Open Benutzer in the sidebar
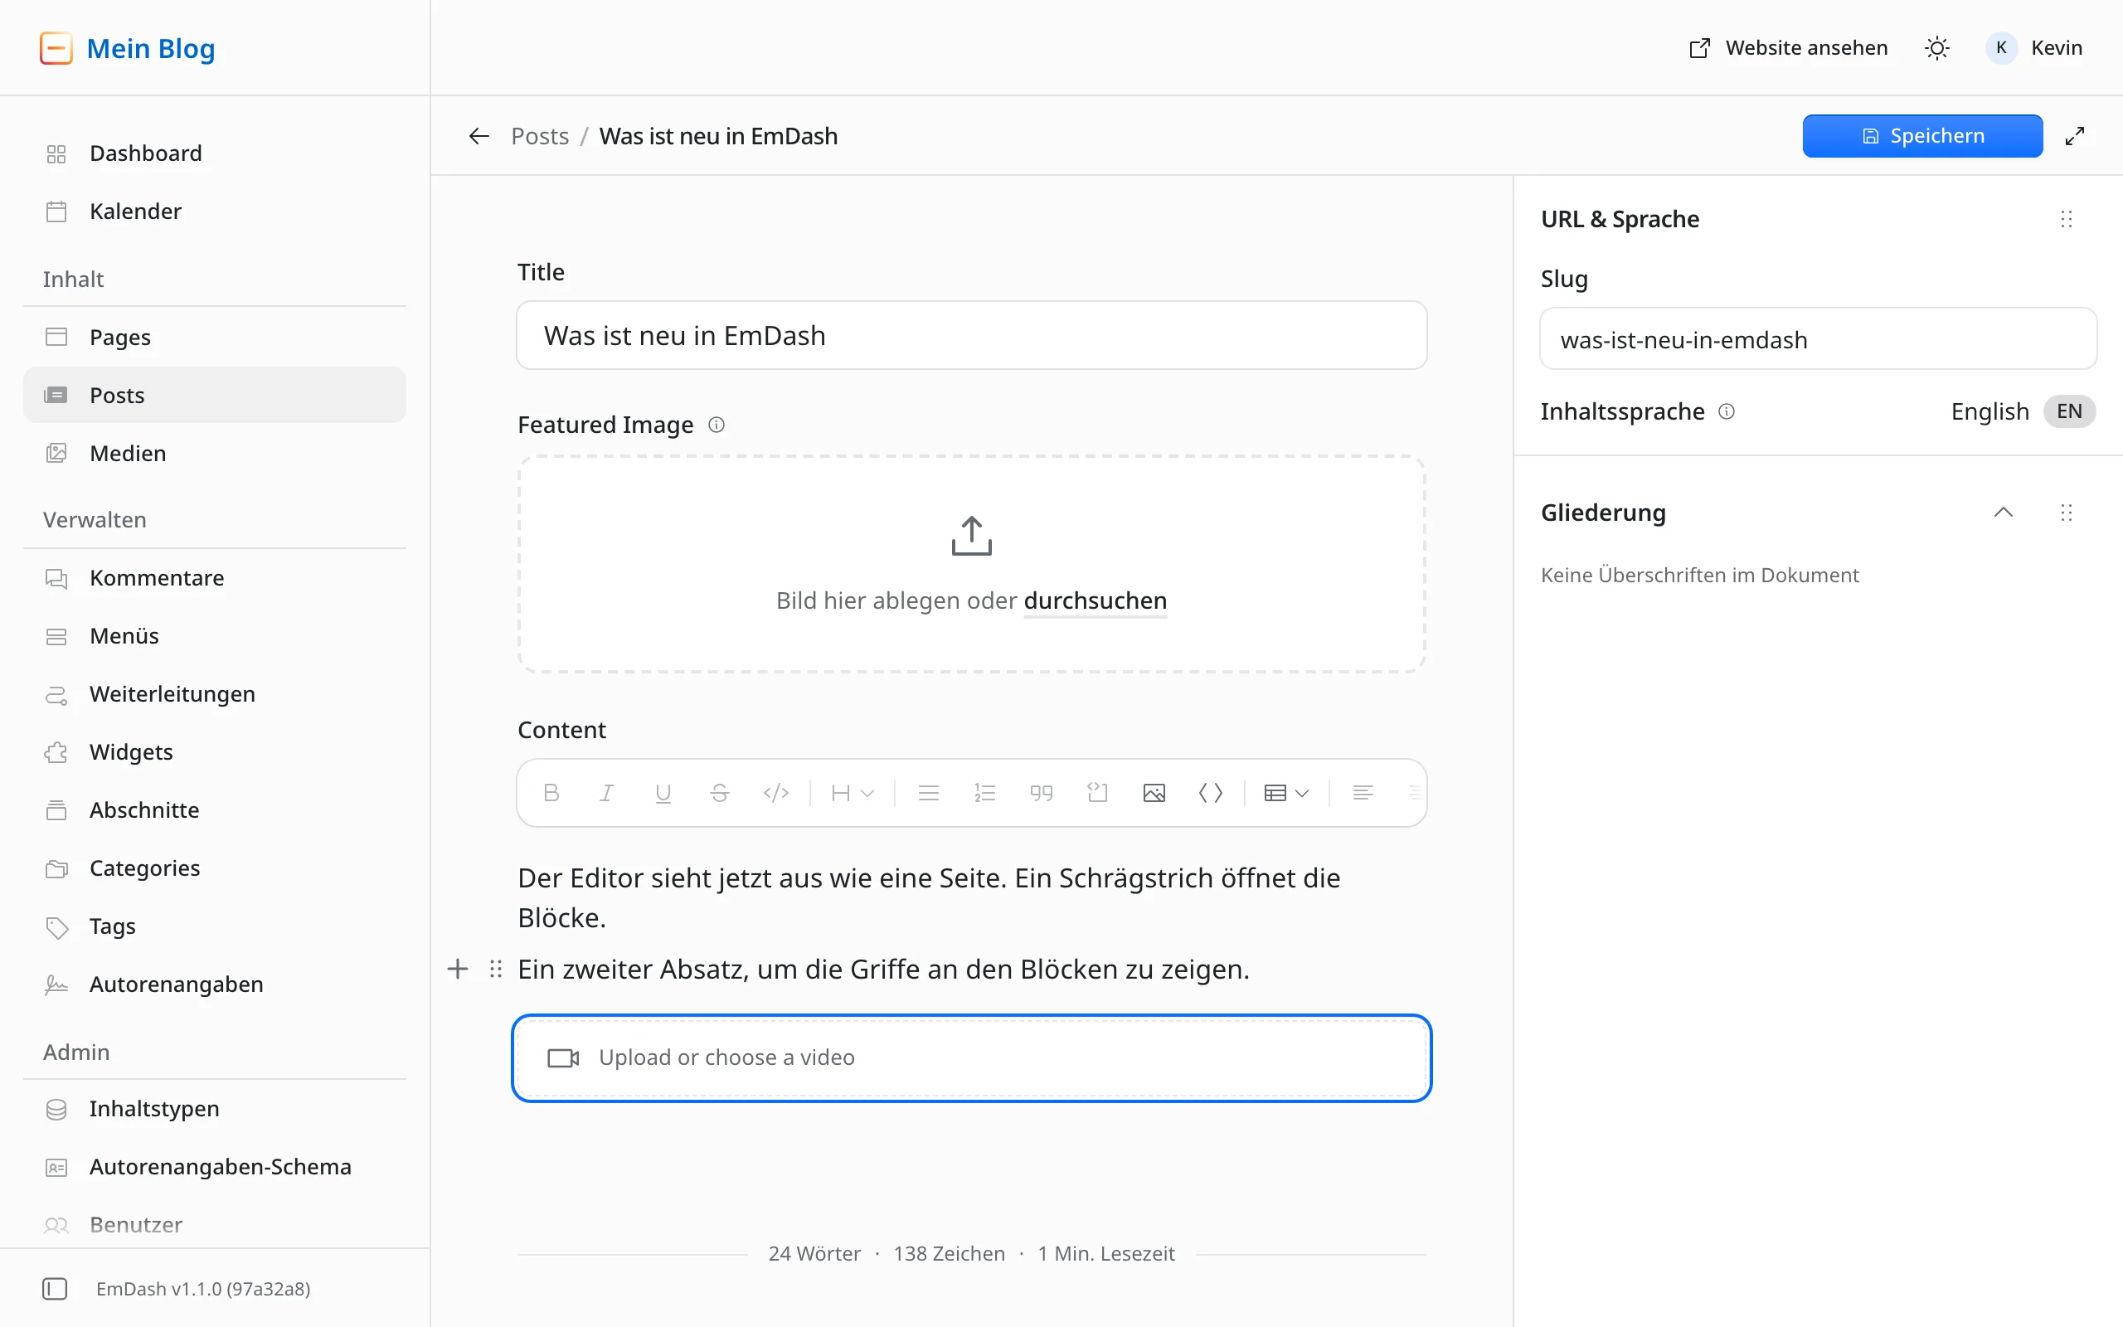Viewport: 2123px width, 1327px height. [215, 1225]
